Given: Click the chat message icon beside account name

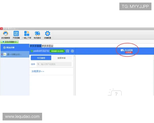Looking at the screenshot, I should (x=68, y=51).
